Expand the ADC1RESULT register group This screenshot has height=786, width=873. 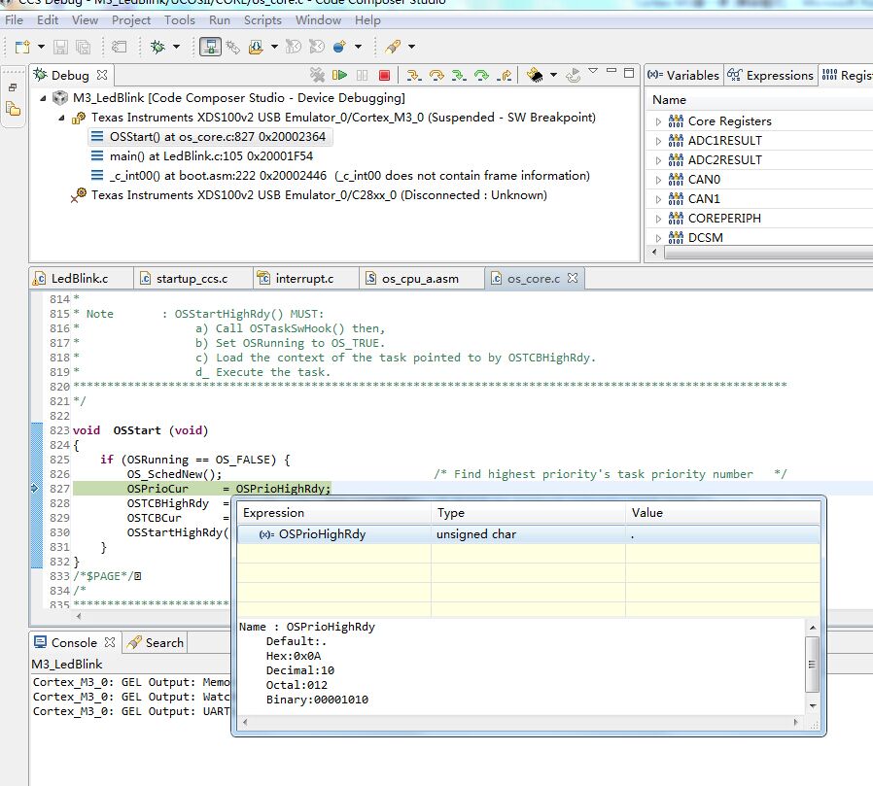click(658, 141)
